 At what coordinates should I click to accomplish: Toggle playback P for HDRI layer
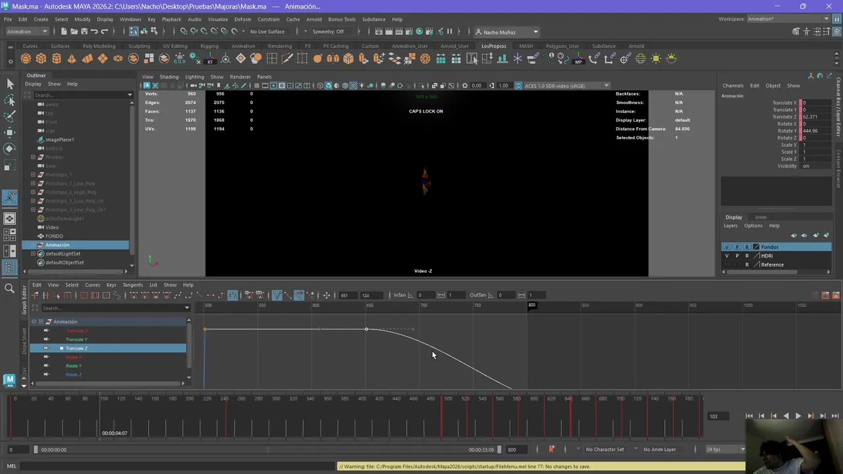click(737, 255)
